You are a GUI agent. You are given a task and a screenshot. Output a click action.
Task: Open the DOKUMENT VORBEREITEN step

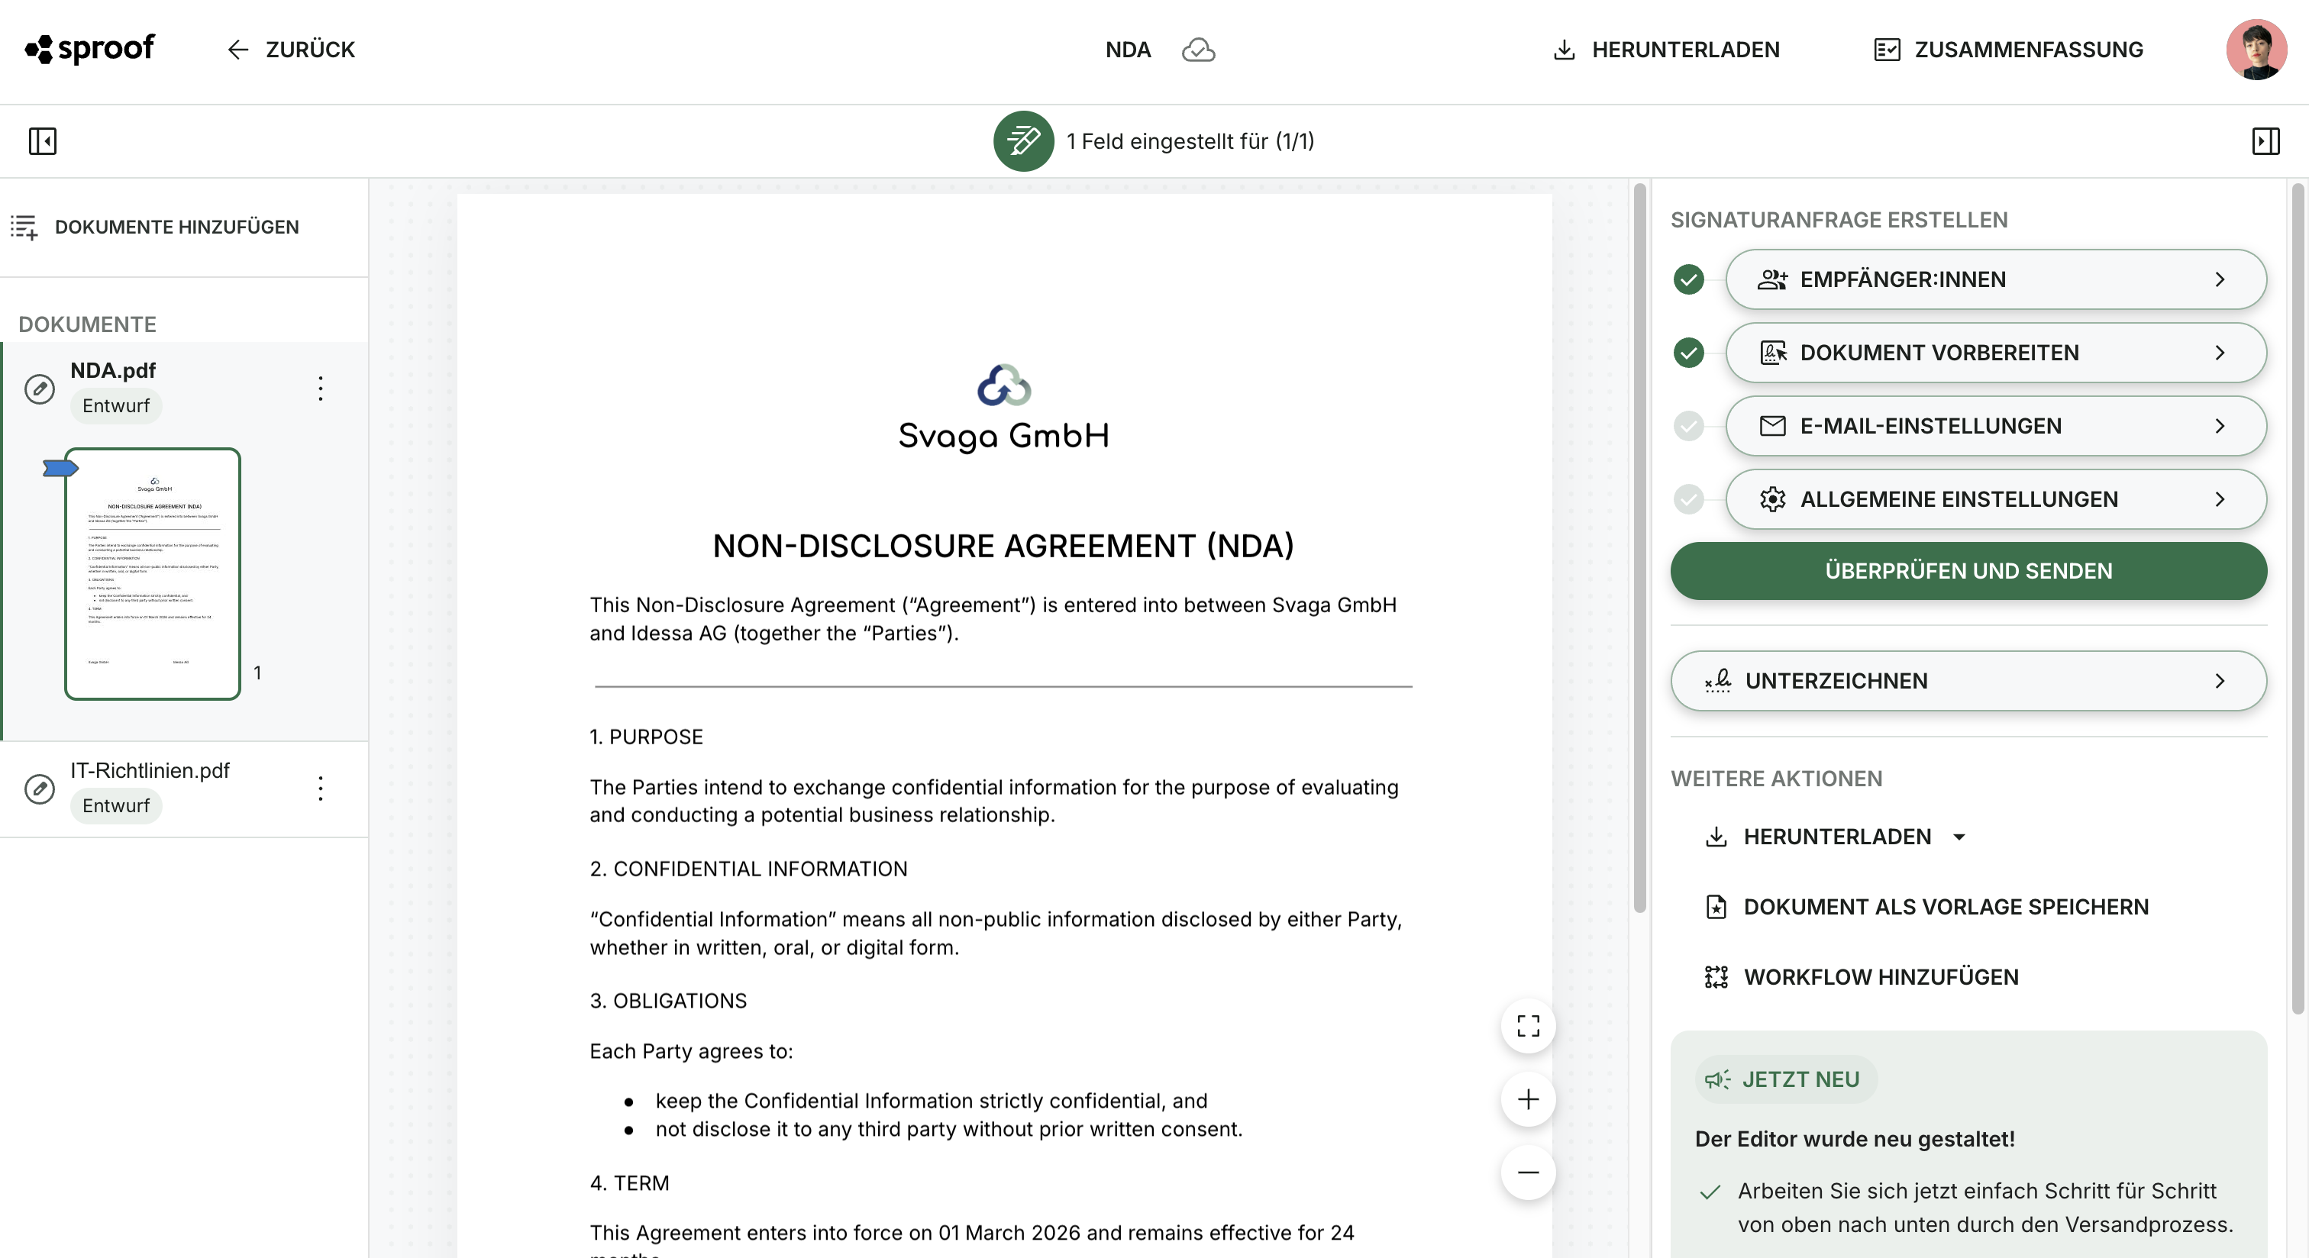click(1995, 353)
